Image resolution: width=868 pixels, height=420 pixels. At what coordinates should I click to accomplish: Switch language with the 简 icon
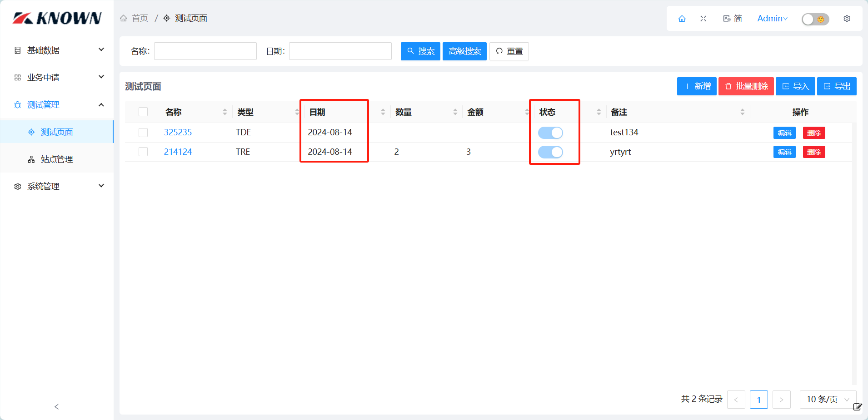click(x=733, y=19)
